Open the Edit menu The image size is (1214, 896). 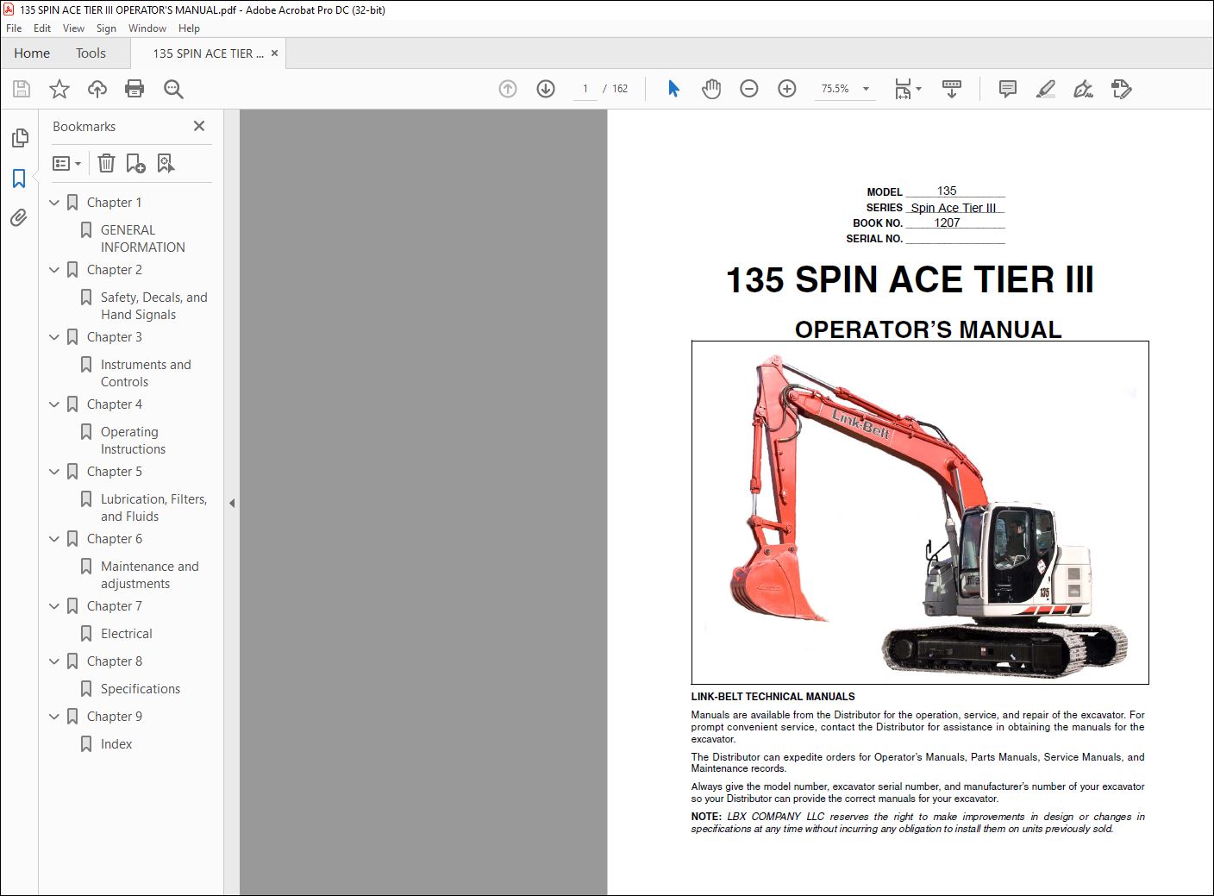click(x=42, y=28)
